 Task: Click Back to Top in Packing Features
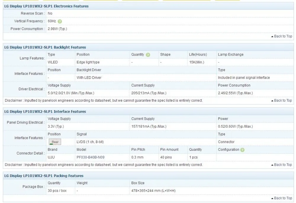281,198
